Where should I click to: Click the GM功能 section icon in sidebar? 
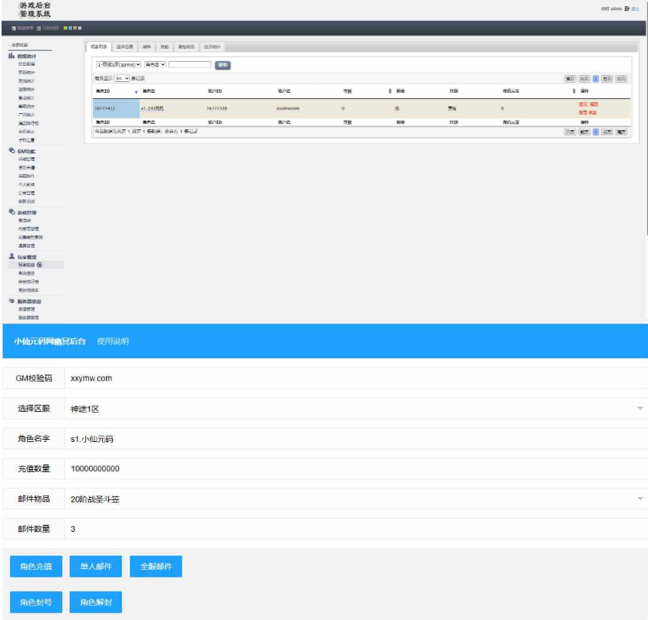coord(12,151)
